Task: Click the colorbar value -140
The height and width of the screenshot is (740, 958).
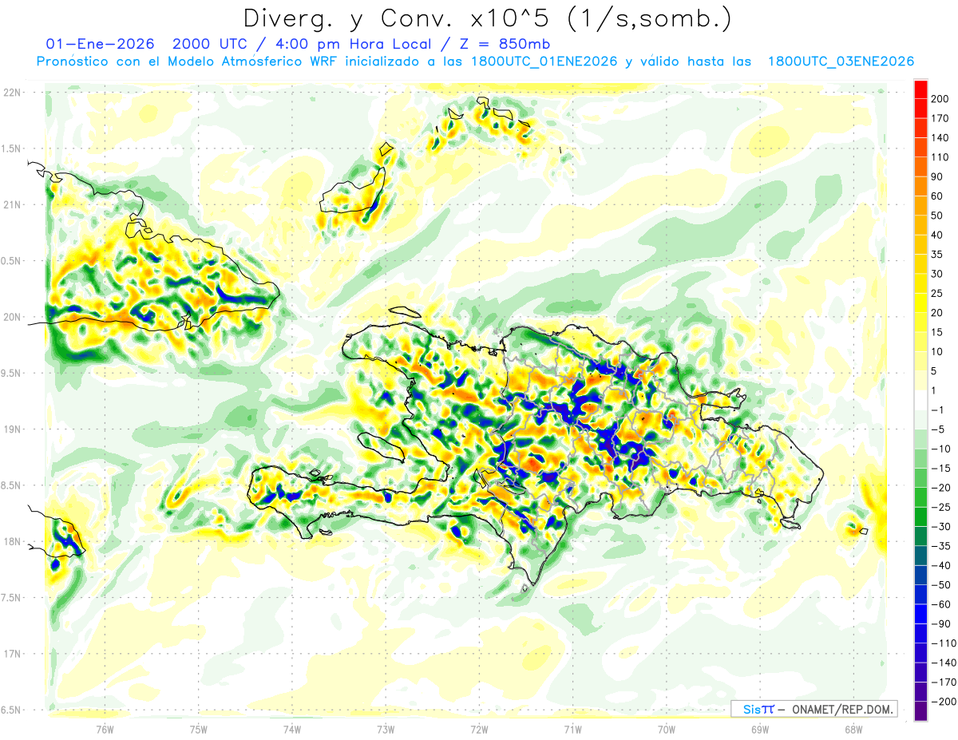Action: 944,663
